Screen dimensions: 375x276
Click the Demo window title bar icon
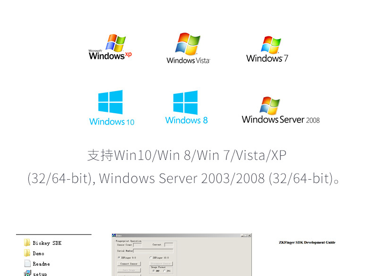(114, 235)
